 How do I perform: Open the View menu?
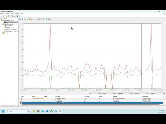12,14
